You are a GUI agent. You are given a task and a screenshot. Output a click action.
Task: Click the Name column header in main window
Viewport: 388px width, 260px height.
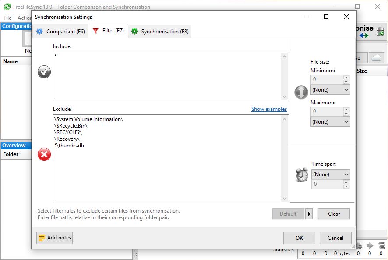(x=16, y=61)
